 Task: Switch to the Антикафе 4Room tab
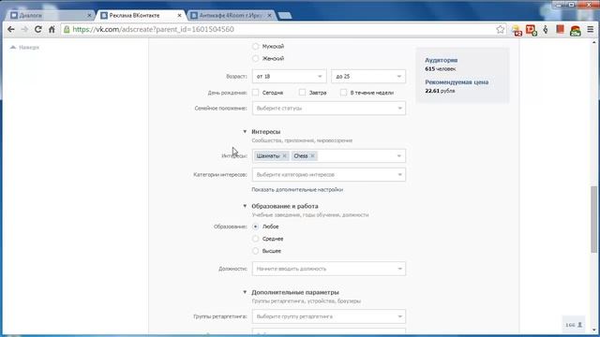tap(231, 15)
